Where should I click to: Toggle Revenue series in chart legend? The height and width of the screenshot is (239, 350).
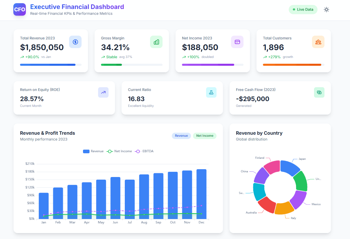coord(93,151)
